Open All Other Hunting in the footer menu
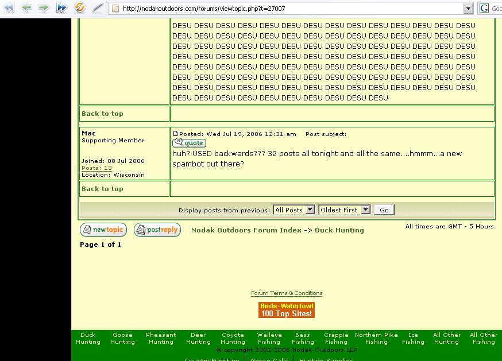502x361 pixels. (x=447, y=338)
